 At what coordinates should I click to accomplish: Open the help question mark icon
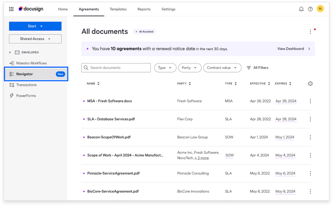coord(310,9)
